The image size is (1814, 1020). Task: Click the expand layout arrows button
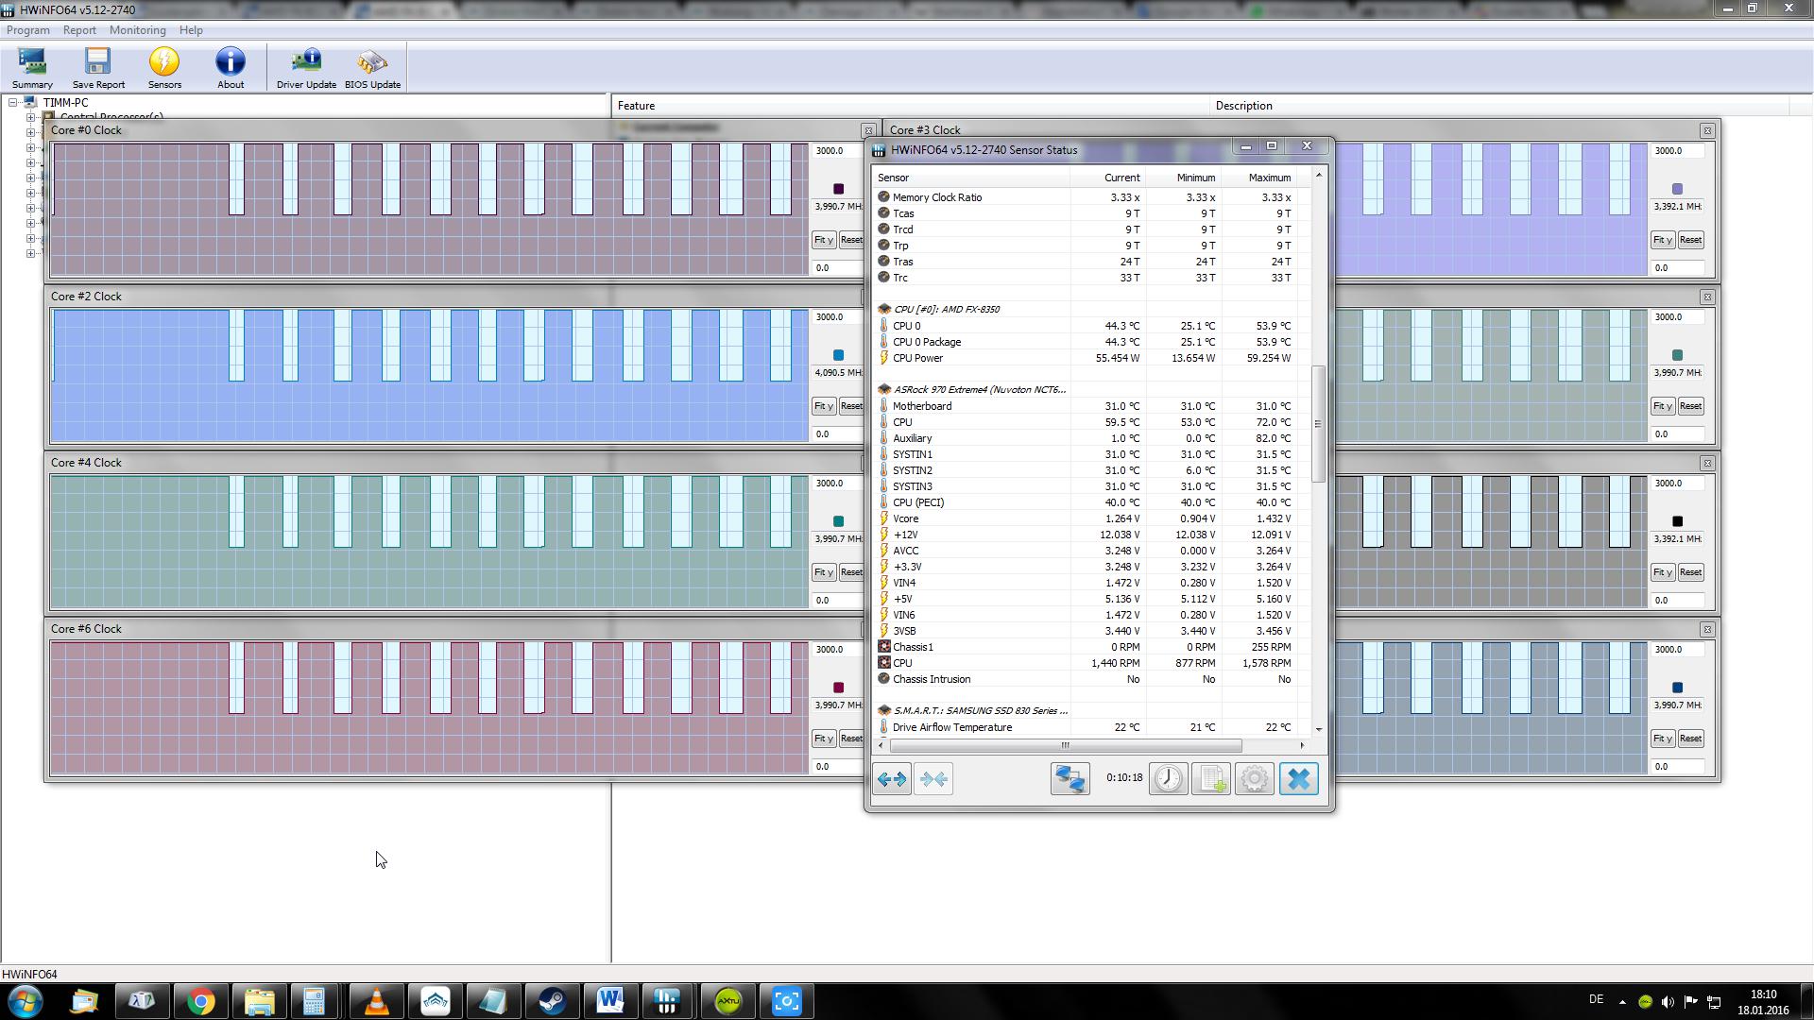[891, 779]
